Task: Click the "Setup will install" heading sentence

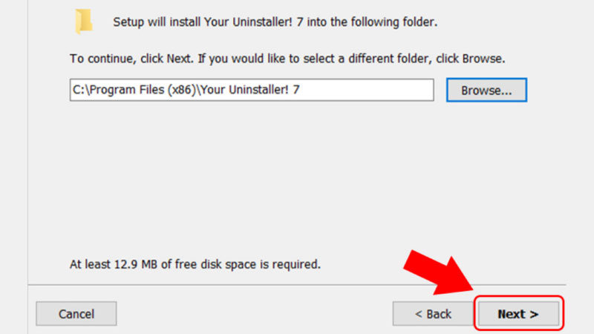Action: pyautogui.click(x=275, y=22)
